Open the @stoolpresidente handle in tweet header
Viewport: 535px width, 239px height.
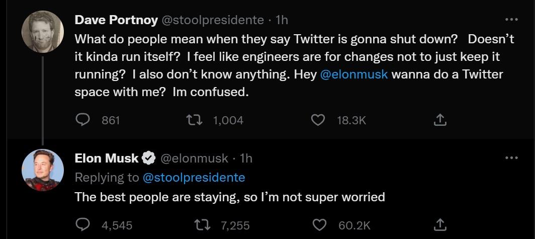coord(212,20)
